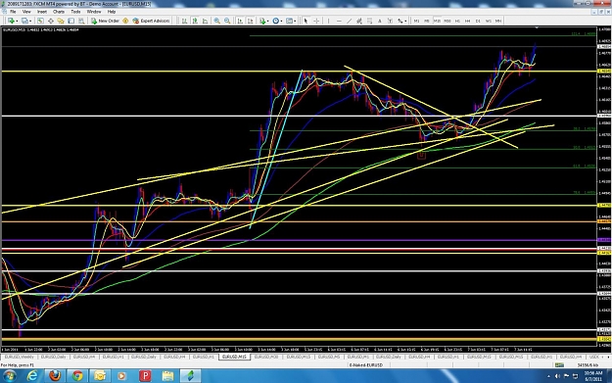Expand the New Chart dropdown arrow

click(17, 21)
